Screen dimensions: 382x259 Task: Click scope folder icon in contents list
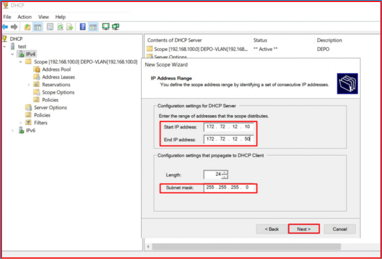click(149, 49)
